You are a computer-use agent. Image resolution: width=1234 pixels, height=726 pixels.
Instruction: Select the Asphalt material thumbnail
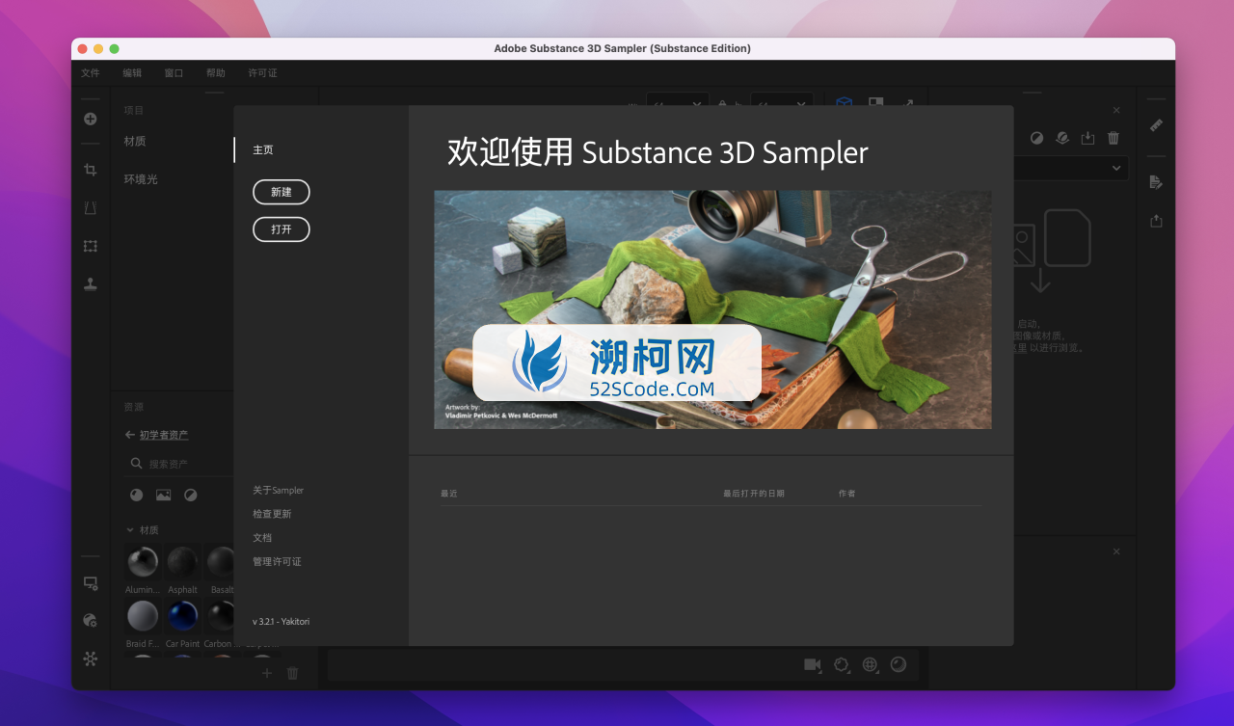[x=182, y=561]
